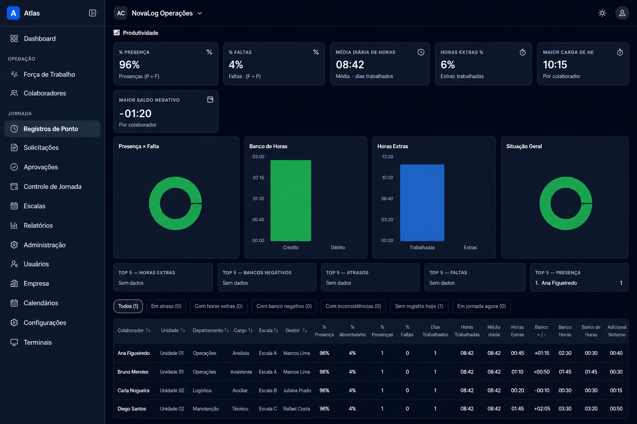This screenshot has width=637, height=424.
Task: Click the percent icon on % Presença card
Action: click(209, 52)
